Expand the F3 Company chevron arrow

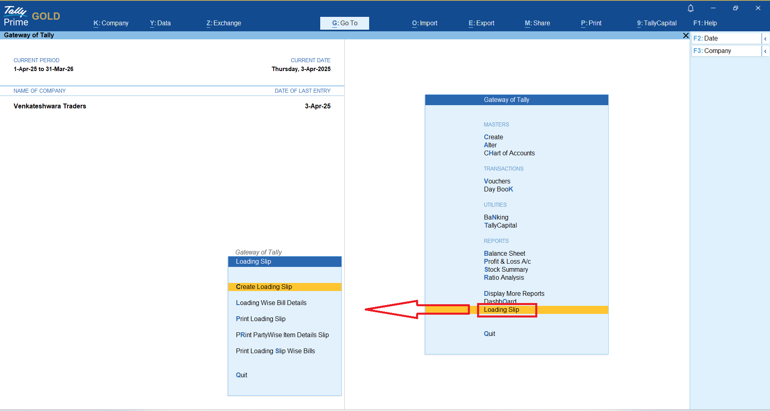click(765, 51)
